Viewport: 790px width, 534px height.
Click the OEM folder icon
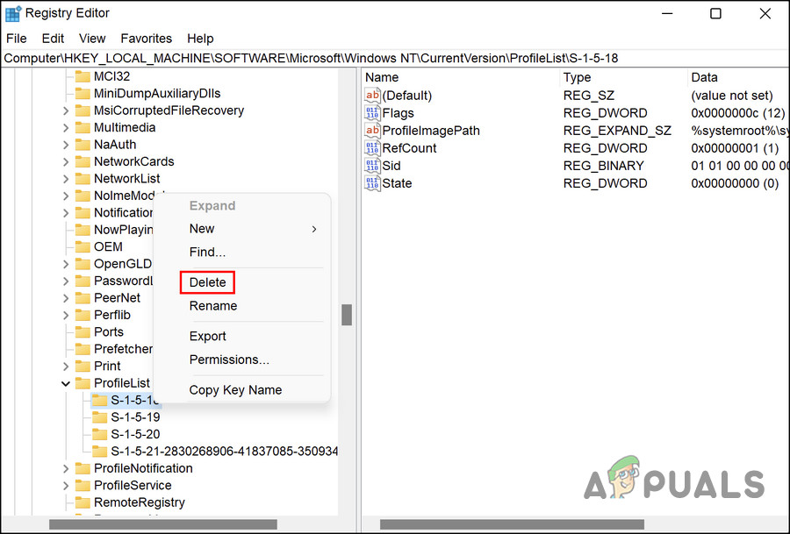coord(83,247)
